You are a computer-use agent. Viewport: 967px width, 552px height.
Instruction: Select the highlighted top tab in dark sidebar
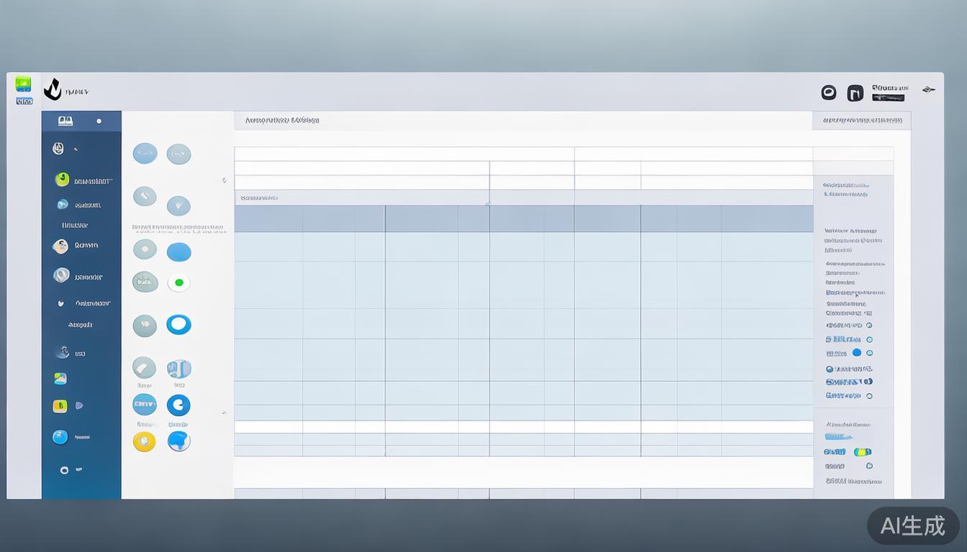[x=81, y=121]
